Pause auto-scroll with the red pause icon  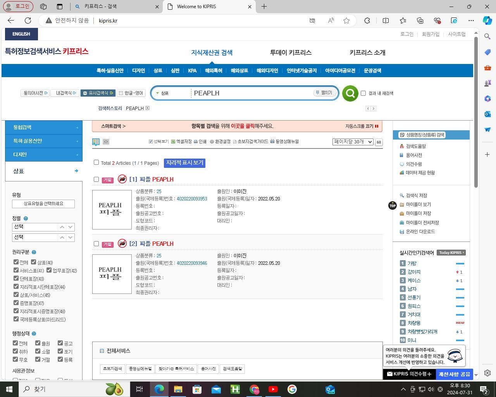click(376, 126)
